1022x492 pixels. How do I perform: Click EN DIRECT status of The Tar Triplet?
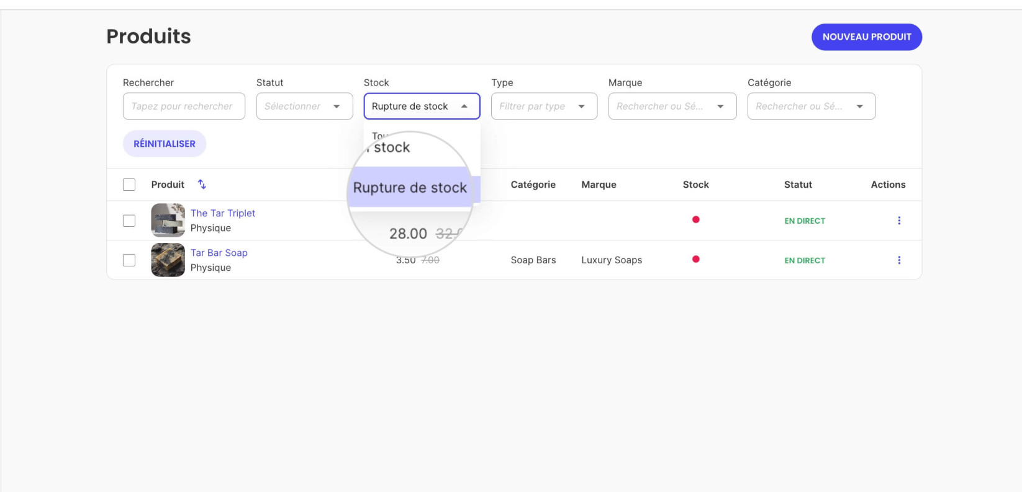(805, 221)
